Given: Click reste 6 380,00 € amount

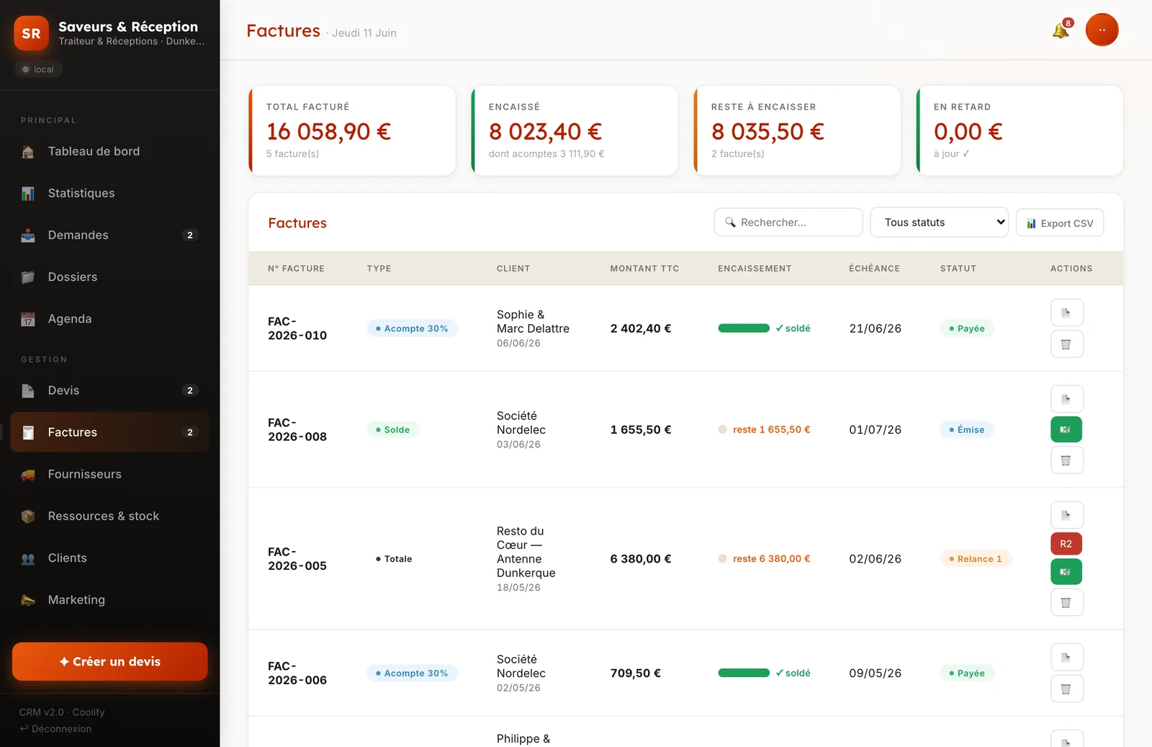Looking at the screenshot, I should click(771, 558).
